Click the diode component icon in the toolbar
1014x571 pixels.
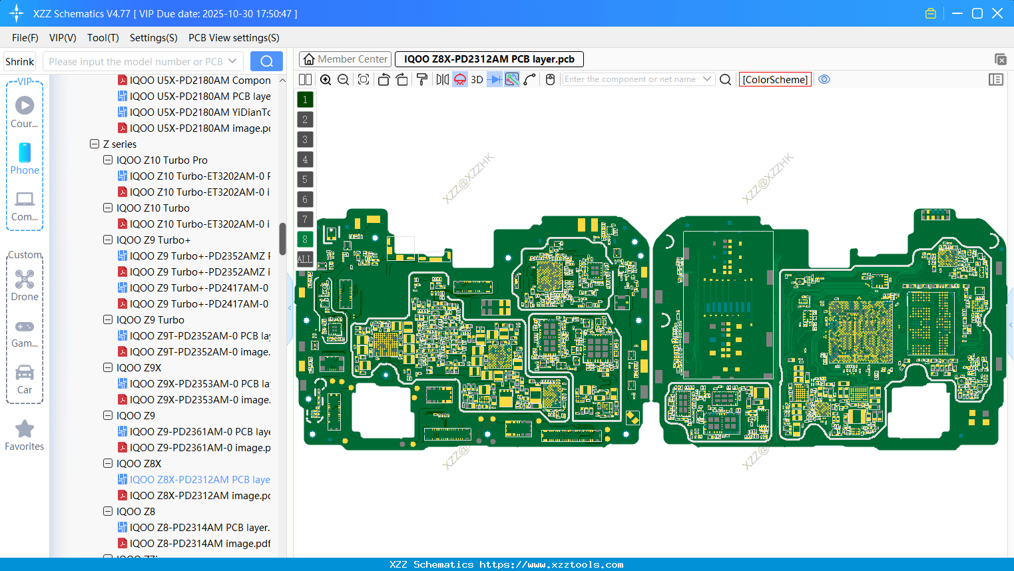[x=494, y=79]
